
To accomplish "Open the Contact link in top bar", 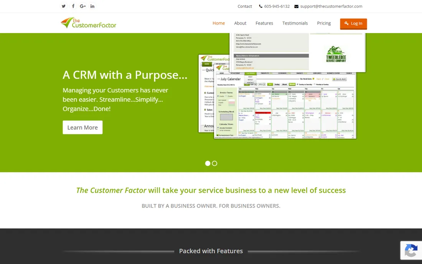I will tap(245, 6).
